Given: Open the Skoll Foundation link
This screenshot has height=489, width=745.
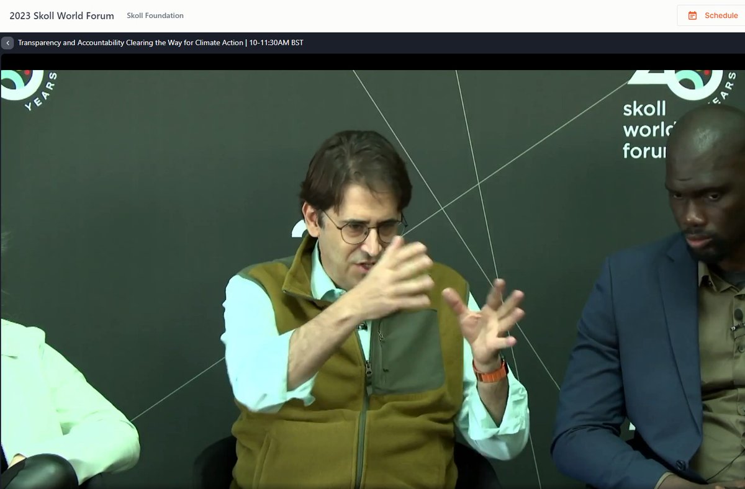Looking at the screenshot, I should (155, 16).
